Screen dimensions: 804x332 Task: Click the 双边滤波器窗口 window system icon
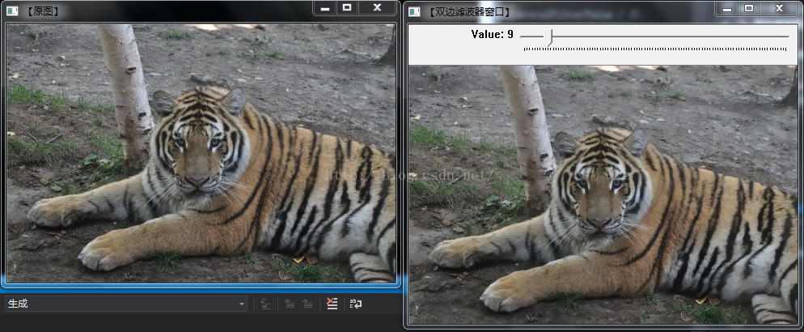414,11
